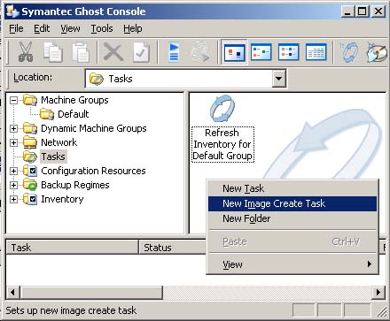The width and height of the screenshot is (390, 321).
Task: Select Configuration Resources label in tree
Action: point(93,171)
